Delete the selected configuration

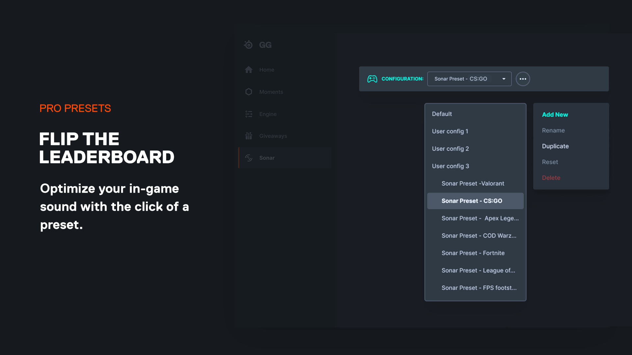pyautogui.click(x=551, y=177)
